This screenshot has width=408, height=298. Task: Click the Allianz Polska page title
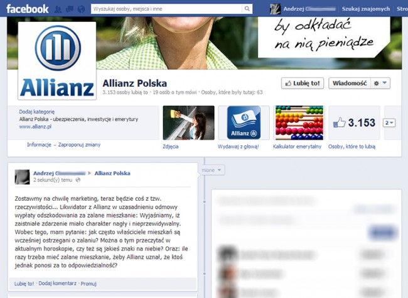pyautogui.click(x=134, y=83)
